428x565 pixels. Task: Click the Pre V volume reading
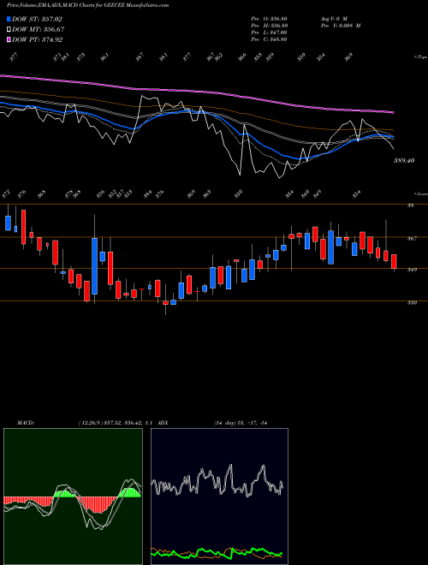coord(341,25)
